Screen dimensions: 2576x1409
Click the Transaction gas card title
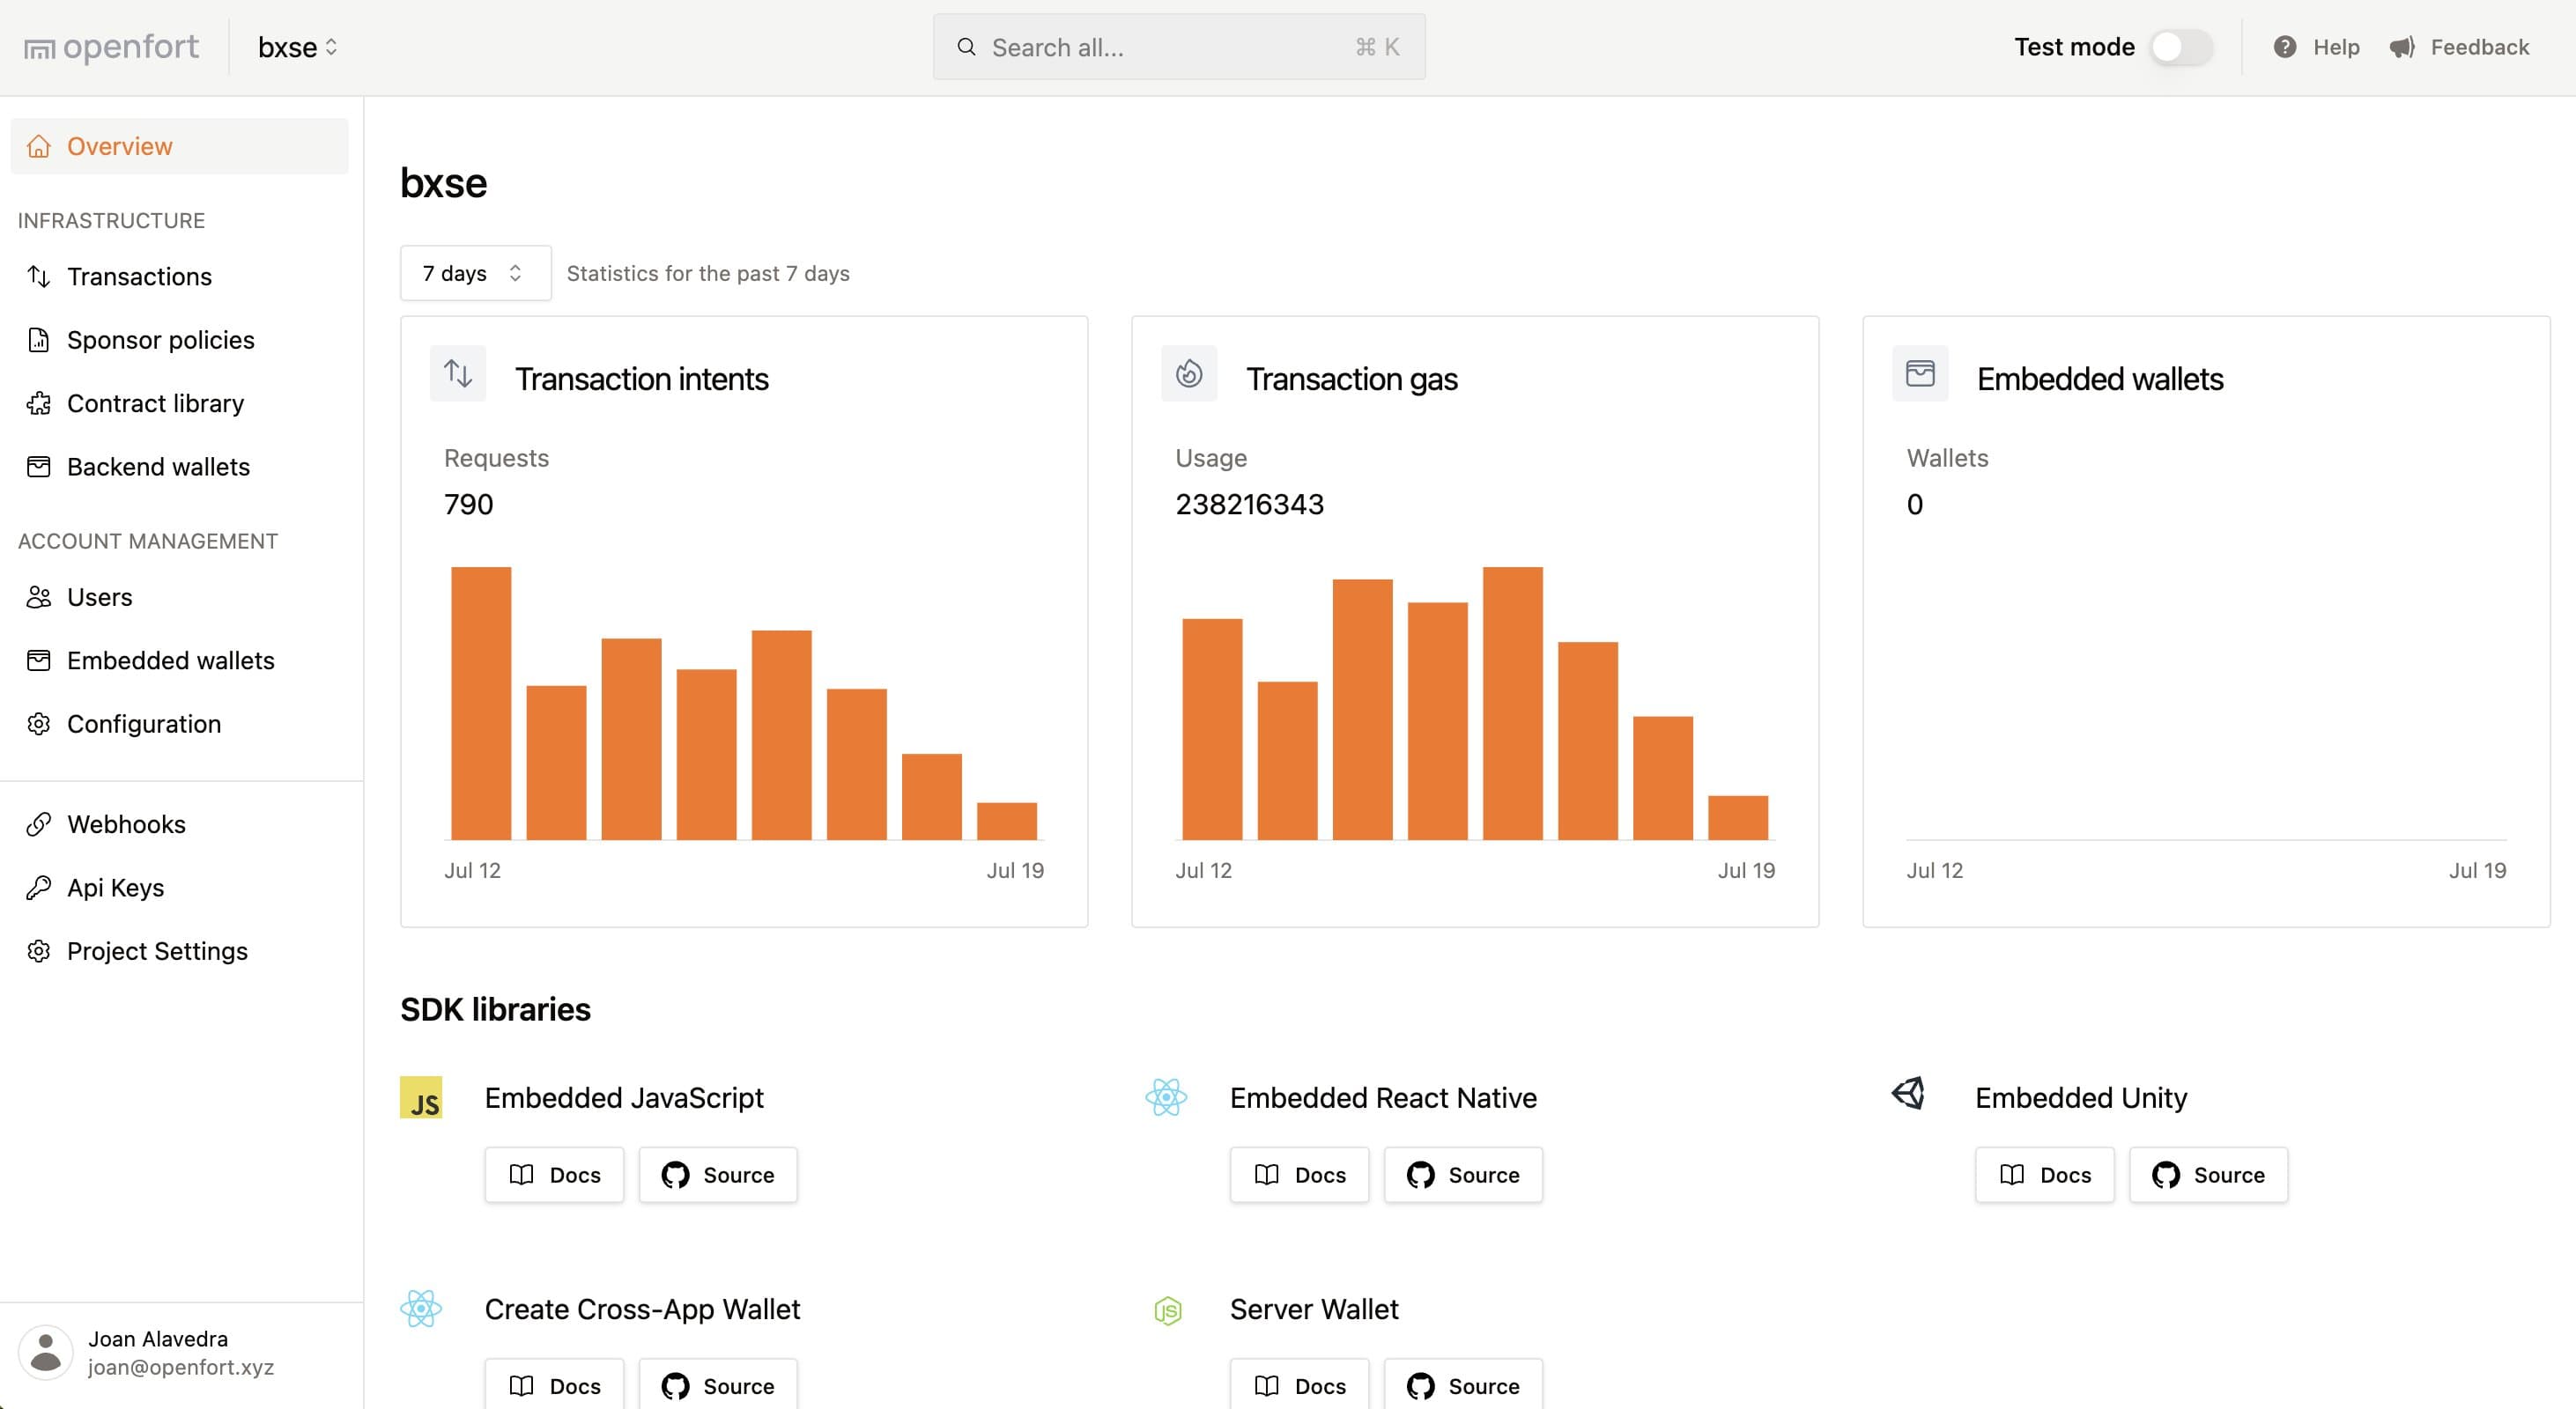pos(1352,379)
